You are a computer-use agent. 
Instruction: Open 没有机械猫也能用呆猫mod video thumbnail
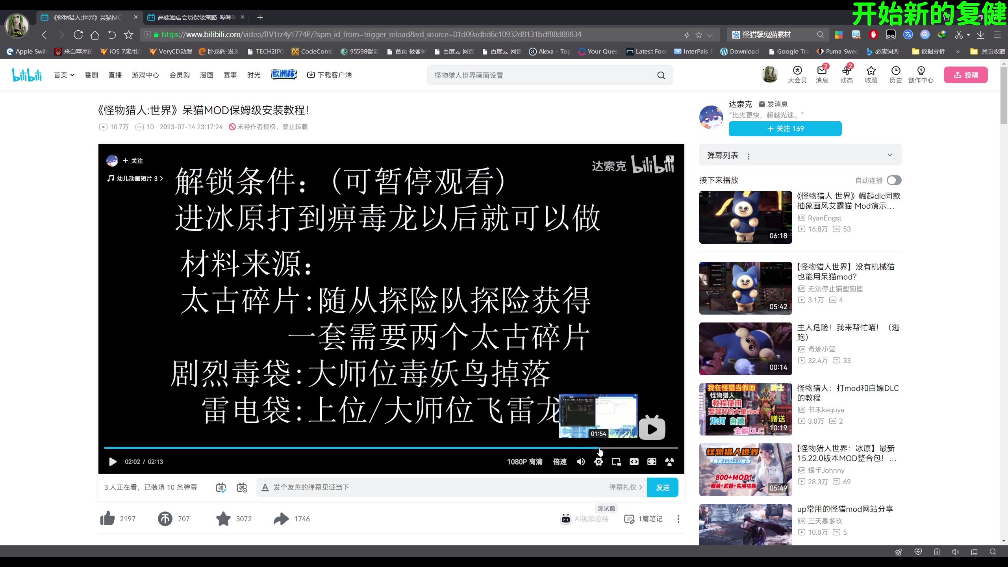[x=745, y=288]
